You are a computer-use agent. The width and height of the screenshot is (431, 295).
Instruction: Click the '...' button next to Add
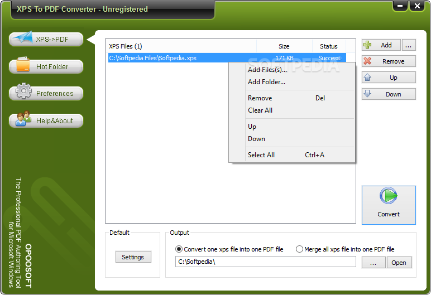[x=409, y=45]
